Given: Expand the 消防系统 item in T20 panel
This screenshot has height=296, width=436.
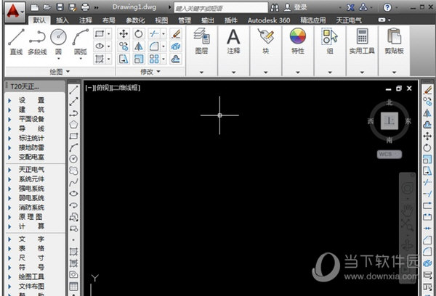Looking at the screenshot, I should coord(31,207).
